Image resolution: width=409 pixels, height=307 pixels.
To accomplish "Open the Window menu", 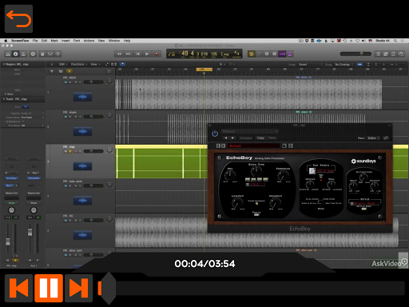I will (x=114, y=41).
